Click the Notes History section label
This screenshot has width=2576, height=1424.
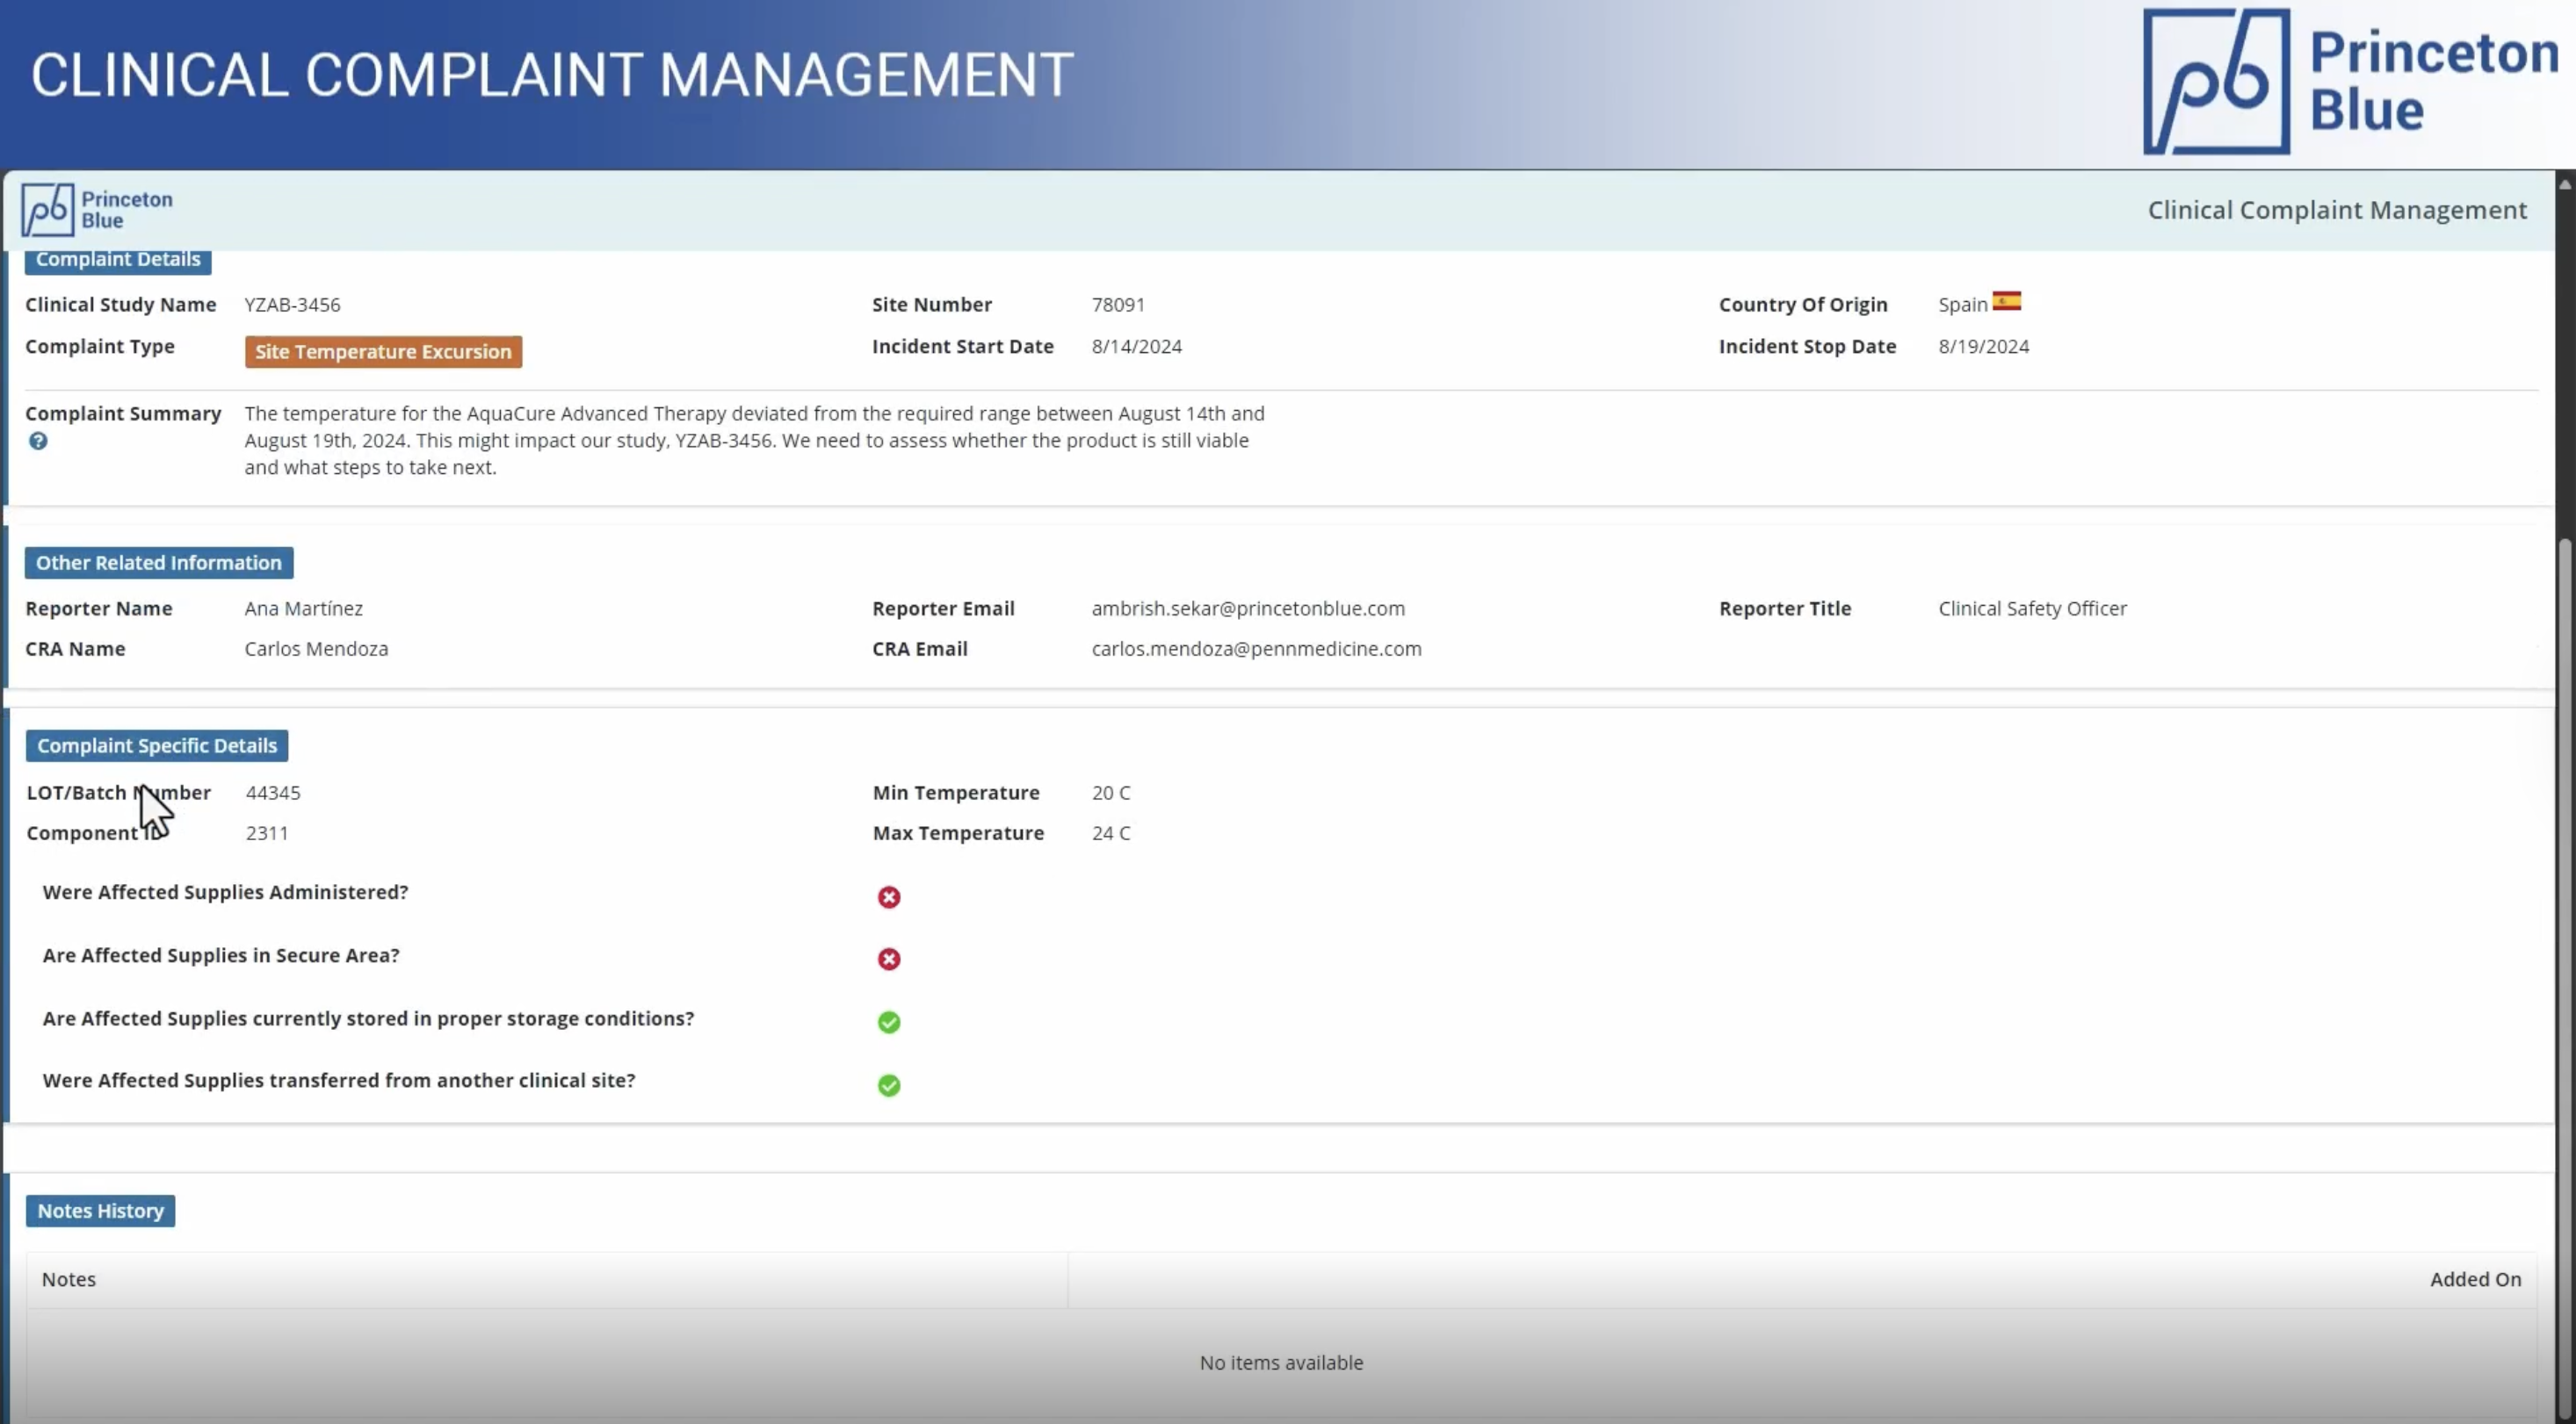100,1212
